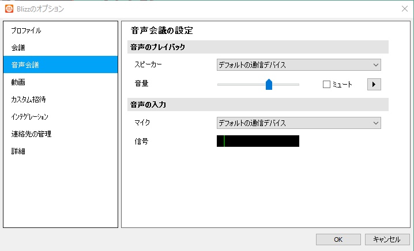
Task: Open 連絡先の管理 settings
Action: pyautogui.click(x=61, y=134)
